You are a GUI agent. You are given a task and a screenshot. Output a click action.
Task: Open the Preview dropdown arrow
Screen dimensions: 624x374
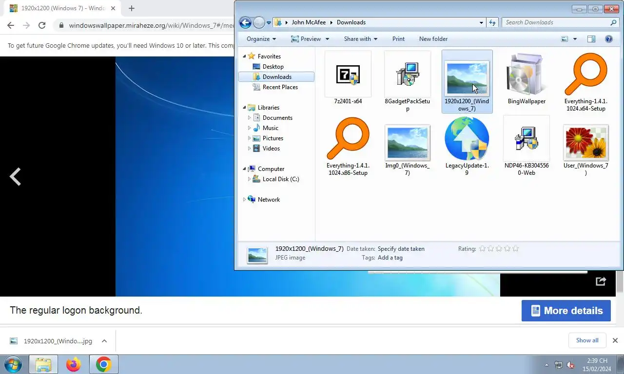[x=327, y=39]
